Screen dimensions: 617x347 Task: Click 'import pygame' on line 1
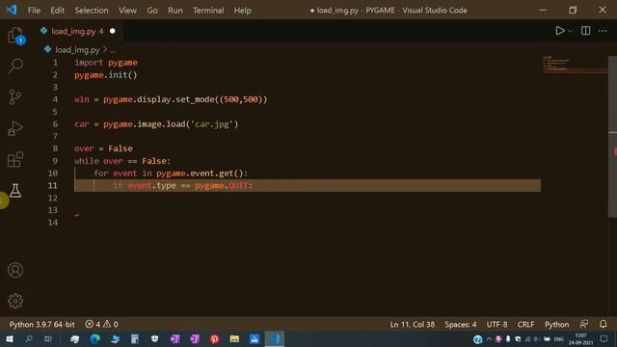pos(106,63)
